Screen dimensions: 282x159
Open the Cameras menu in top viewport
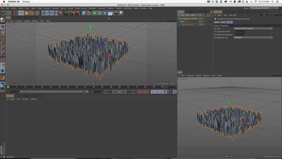pyautogui.click(x=19, y=21)
